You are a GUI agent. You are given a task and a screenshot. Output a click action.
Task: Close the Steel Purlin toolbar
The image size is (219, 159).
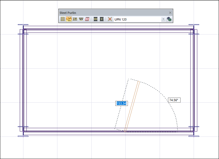[170, 13]
